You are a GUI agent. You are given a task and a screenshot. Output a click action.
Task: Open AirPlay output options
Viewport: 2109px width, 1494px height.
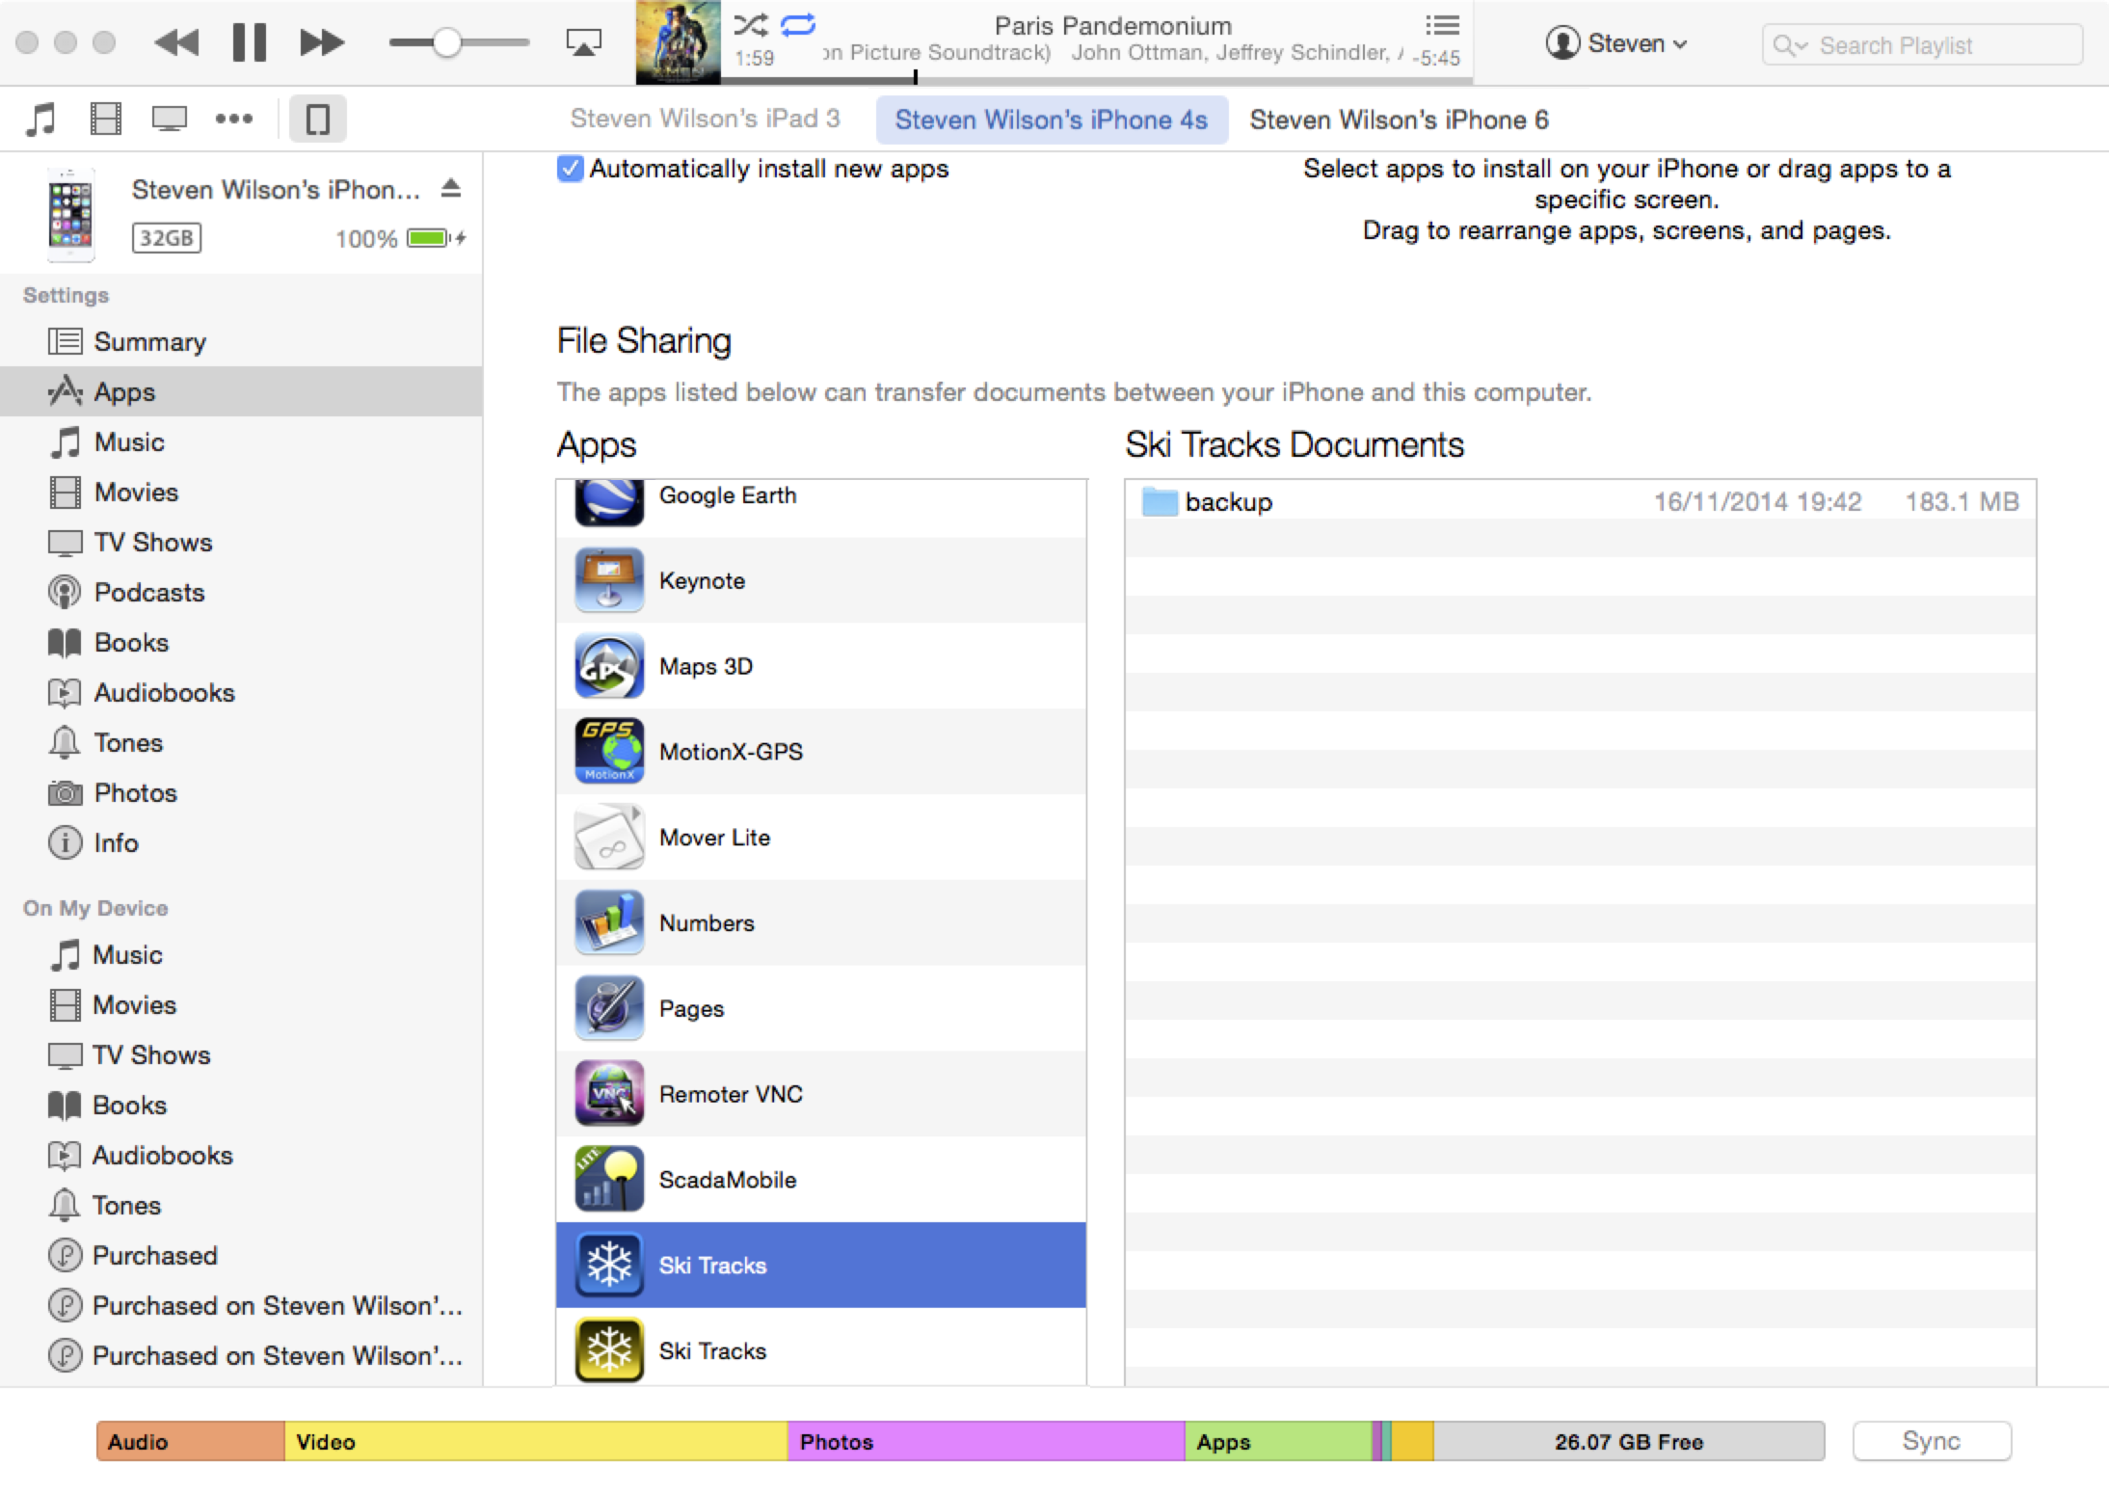pyautogui.click(x=583, y=42)
